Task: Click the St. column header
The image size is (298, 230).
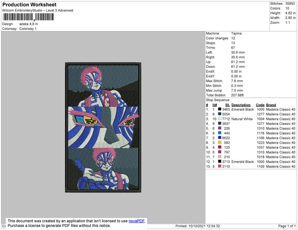Action: pyautogui.click(x=227, y=105)
